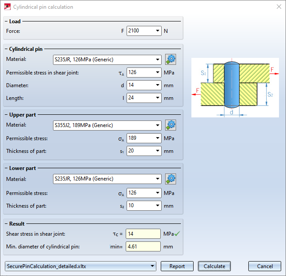Click the application icon in title bar
The image size is (286, 276).
pyautogui.click(x=7, y=7)
